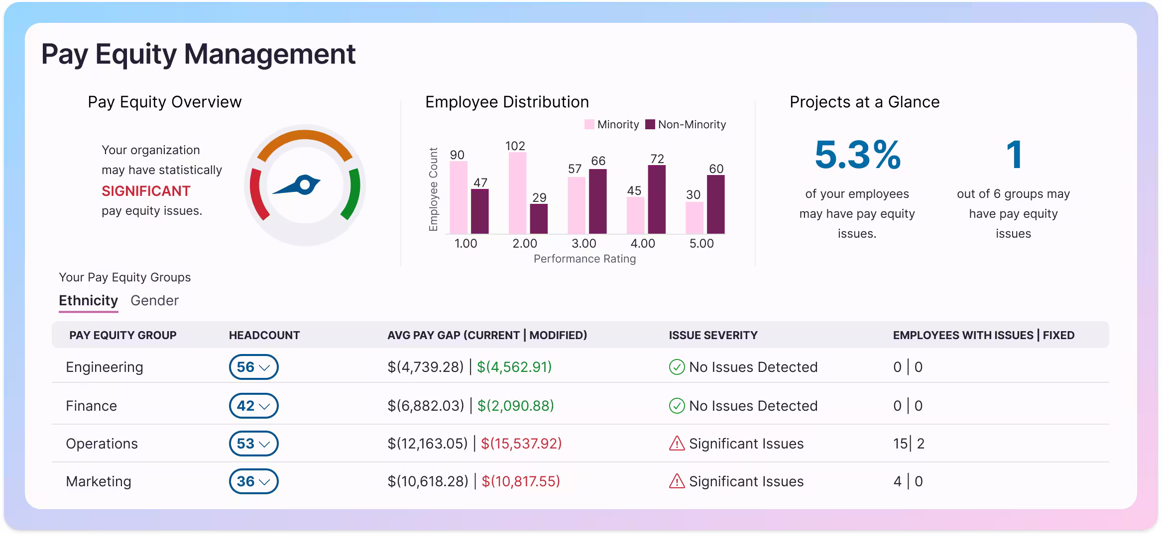Screen dimensions: 1162x536
Task: Select the Finance group name
Action: click(92, 406)
